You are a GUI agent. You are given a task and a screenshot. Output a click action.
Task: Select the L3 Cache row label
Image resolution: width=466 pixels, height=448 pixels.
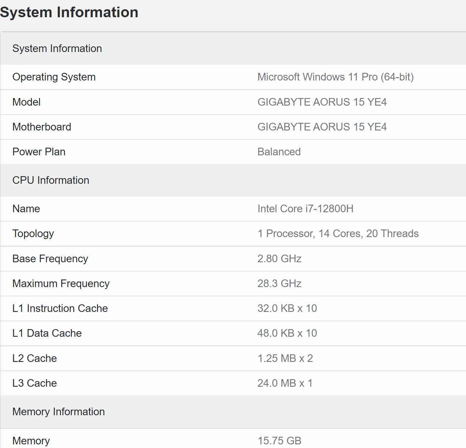(x=34, y=383)
